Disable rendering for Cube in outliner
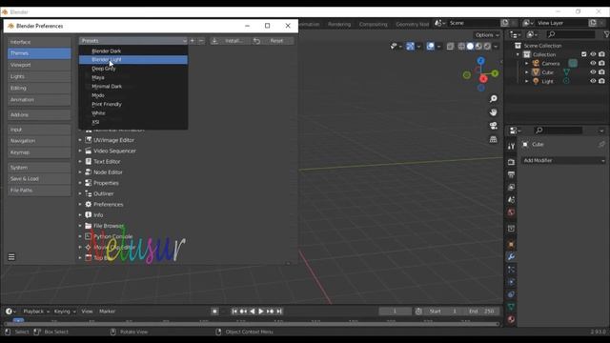This screenshot has height=343, width=610. [x=601, y=72]
